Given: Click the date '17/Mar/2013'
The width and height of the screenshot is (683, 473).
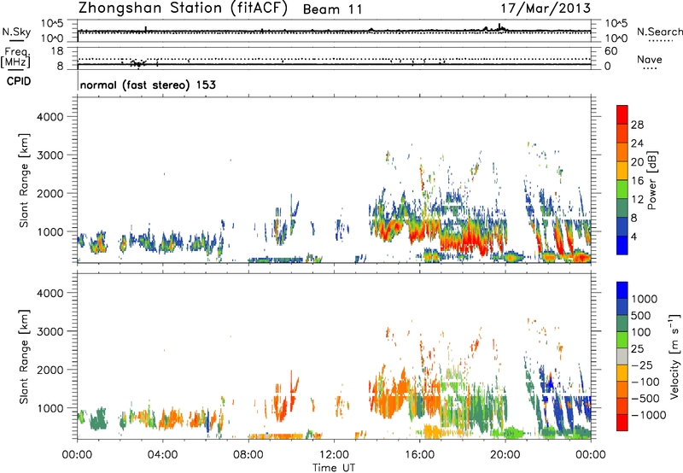Looking at the screenshot, I should pyautogui.click(x=546, y=9).
